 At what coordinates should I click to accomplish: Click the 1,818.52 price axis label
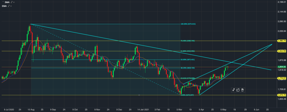(x=282, y=70)
